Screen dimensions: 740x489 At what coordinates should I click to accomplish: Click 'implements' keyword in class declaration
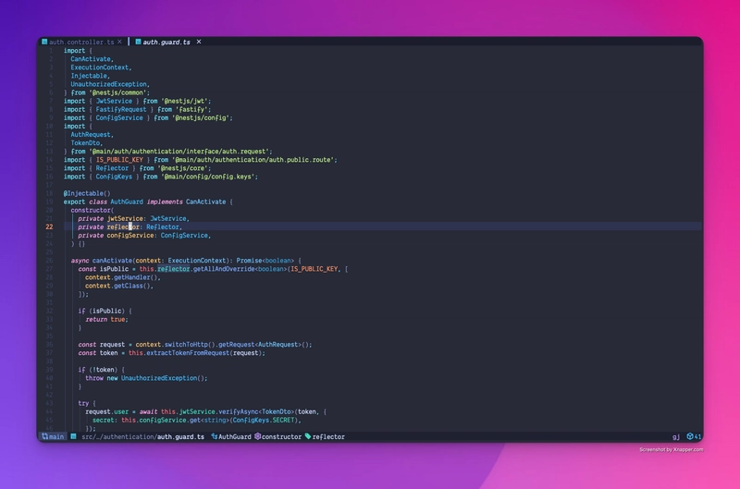point(165,202)
